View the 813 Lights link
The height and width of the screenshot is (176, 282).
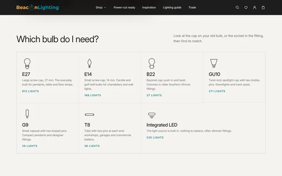(30, 91)
